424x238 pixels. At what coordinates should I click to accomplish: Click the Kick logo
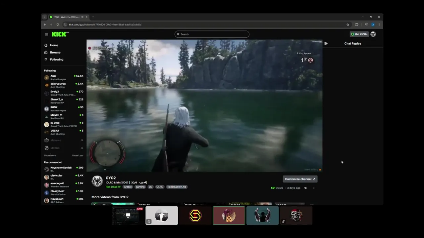(60, 34)
